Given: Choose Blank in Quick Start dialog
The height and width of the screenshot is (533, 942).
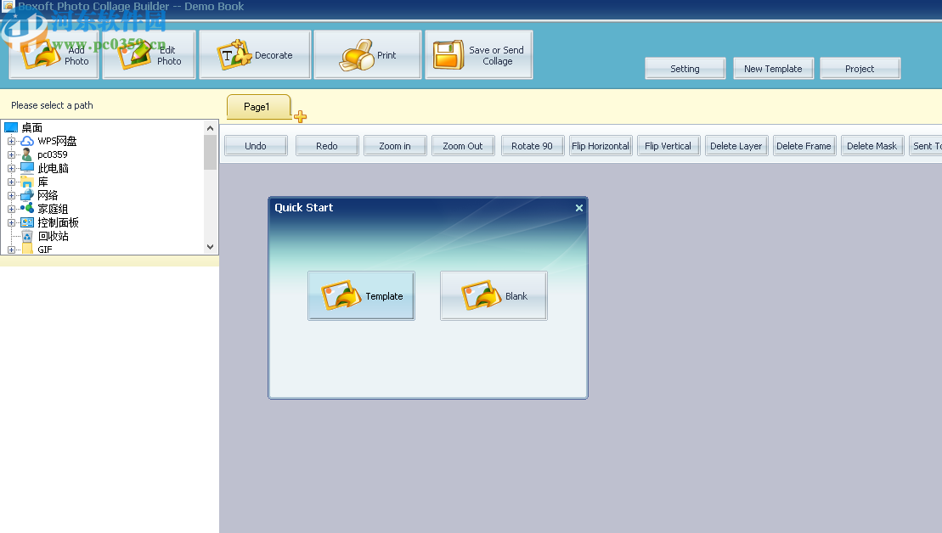Looking at the screenshot, I should [x=494, y=296].
